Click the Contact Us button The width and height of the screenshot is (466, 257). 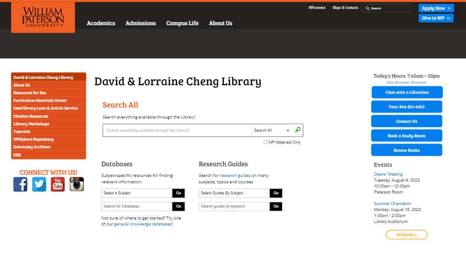pos(407,121)
